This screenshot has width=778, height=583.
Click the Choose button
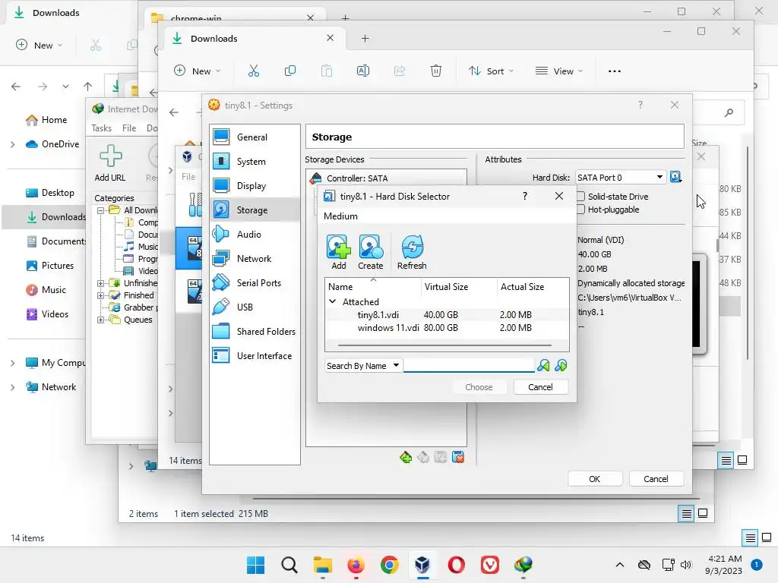[x=479, y=387]
